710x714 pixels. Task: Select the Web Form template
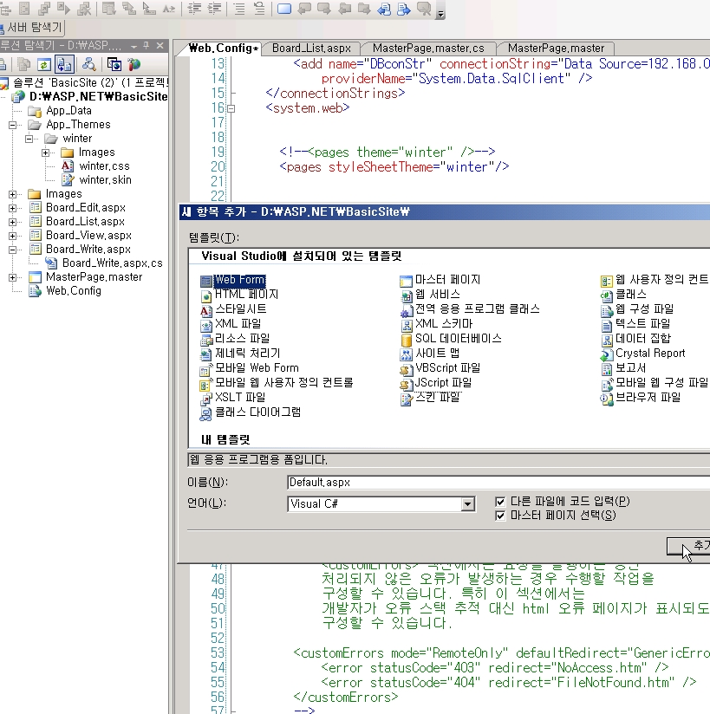point(239,280)
